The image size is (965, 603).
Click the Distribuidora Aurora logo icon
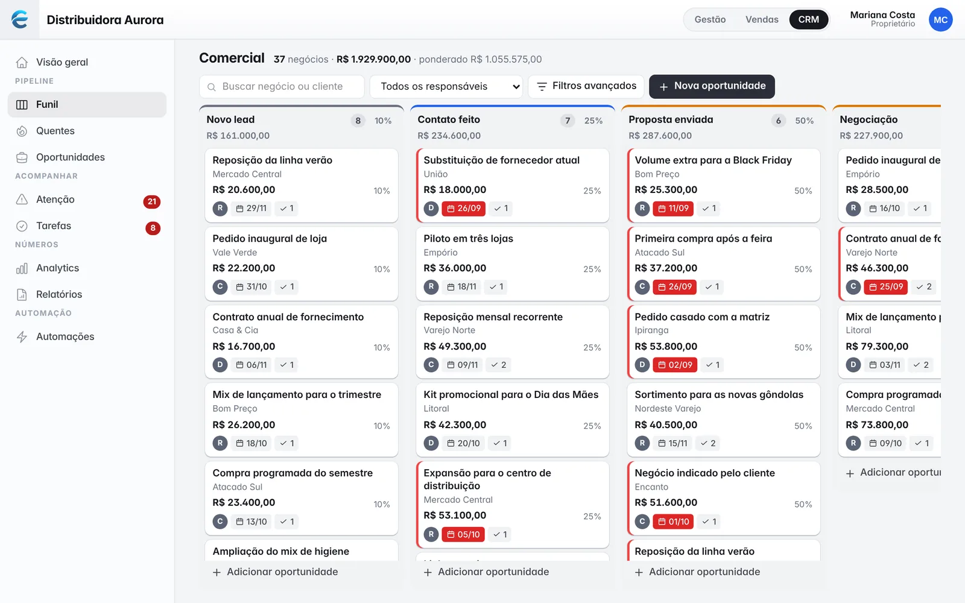(19, 19)
